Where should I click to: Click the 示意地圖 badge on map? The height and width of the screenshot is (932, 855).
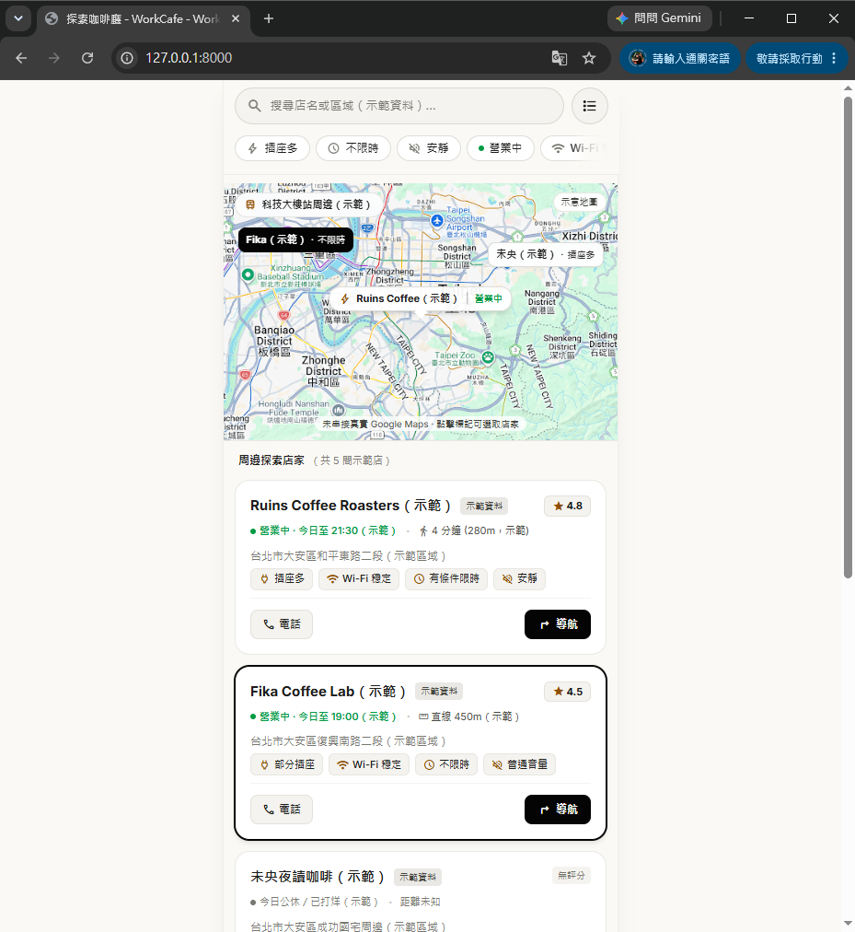point(579,202)
